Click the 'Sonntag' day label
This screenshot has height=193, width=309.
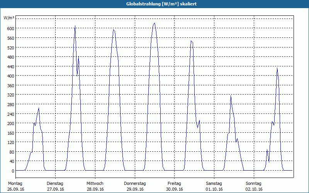(253, 184)
